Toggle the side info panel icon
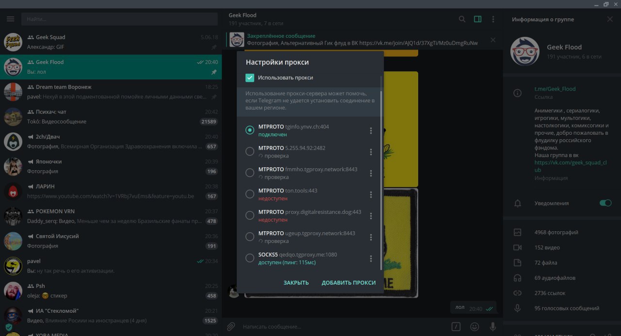Image resolution: width=621 pixels, height=336 pixels. [x=478, y=19]
